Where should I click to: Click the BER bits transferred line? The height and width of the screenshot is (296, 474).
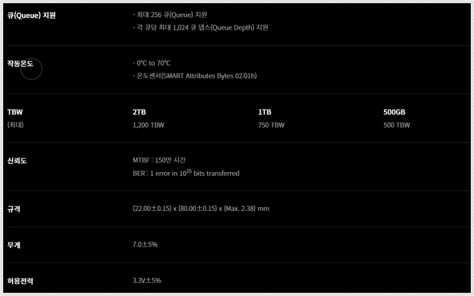186,173
